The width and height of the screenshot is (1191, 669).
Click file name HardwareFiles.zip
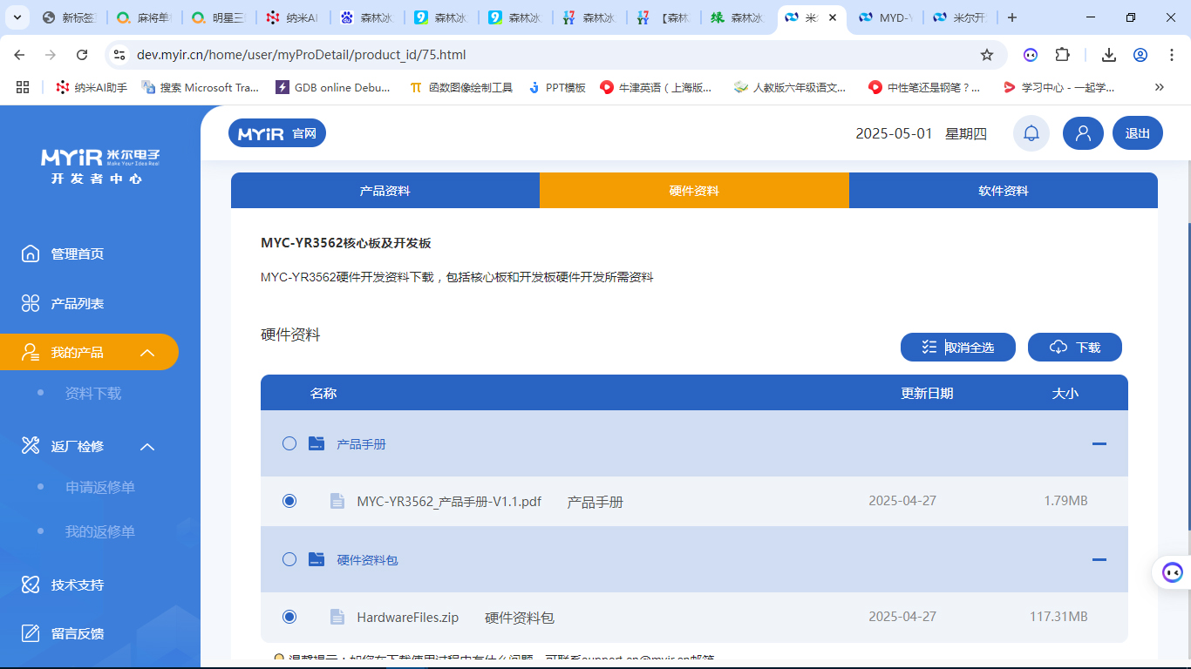coord(407,618)
